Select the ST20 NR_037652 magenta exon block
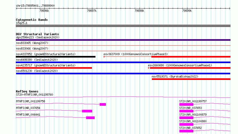The height and width of the screenshot is (134, 238). point(186,131)
